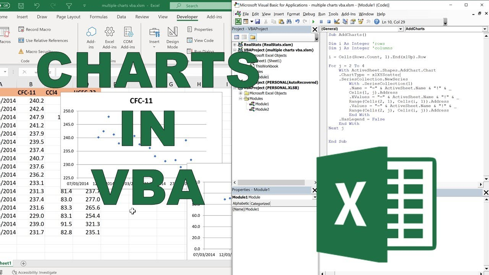Toggle the AutoSave Off switch
This screenshot has width=489, height=275.
[5, 6]
